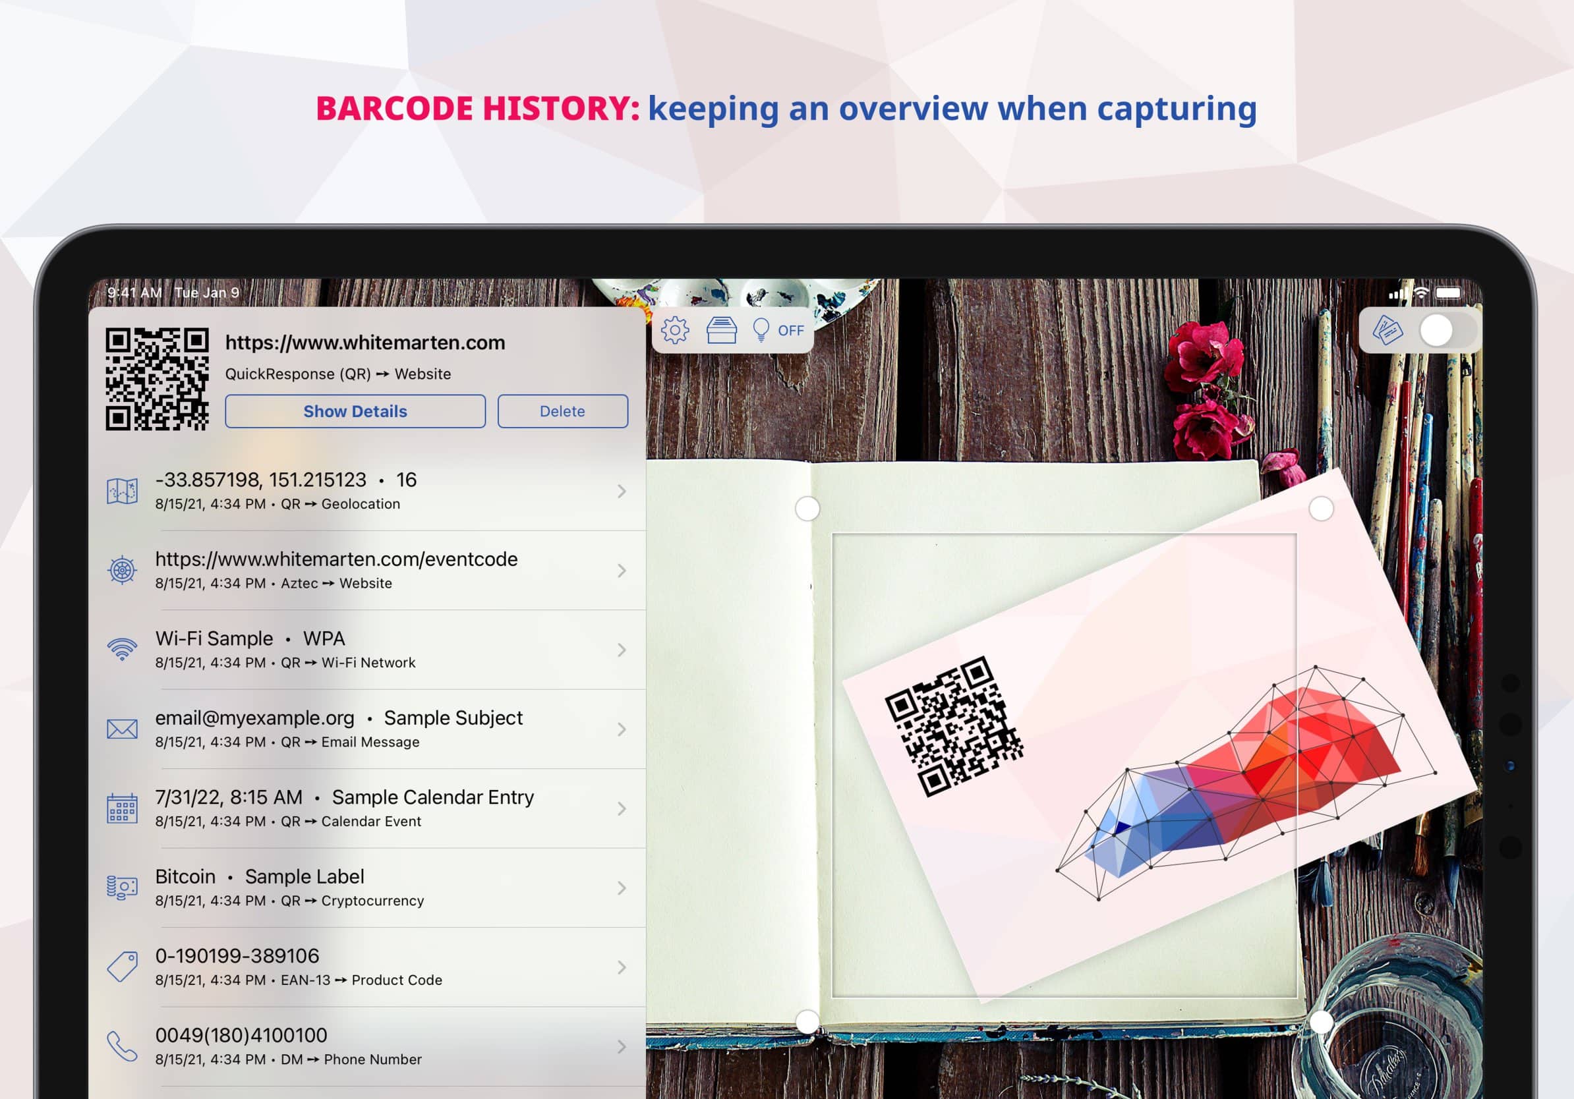Expand the Bitcoin Sample Label chevron
Screen dimensions: 1574x1099
point(622,889)
